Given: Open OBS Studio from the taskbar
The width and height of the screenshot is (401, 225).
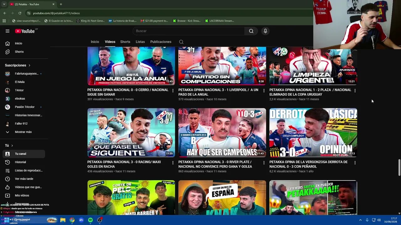Looking at the screenshot, I should click(x=100, y=220).
